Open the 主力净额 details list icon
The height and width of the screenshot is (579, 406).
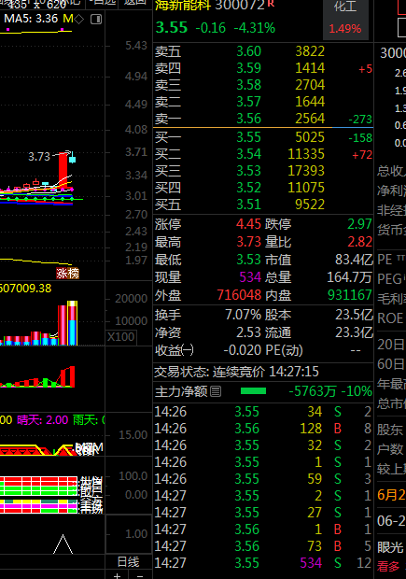coord(216,391)
